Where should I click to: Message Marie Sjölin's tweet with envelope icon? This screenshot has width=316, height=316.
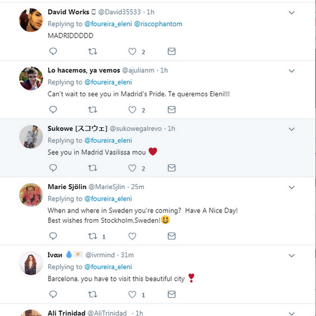[x=171, y=236]
